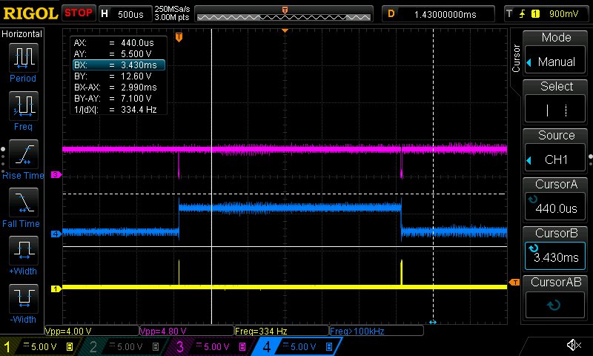Viewport: 593px width, 356px height.
Task: Click the 250MSa/s sample rate readout
Action: point(172,9)
